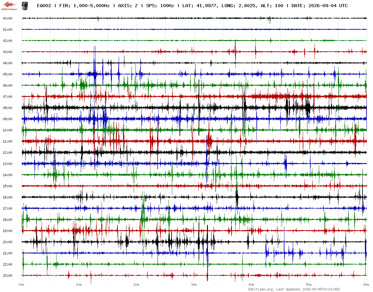Screen dimensions: 373x292
Task: Click the EQCitizen red waveform logo
Action: pos(10,5)
